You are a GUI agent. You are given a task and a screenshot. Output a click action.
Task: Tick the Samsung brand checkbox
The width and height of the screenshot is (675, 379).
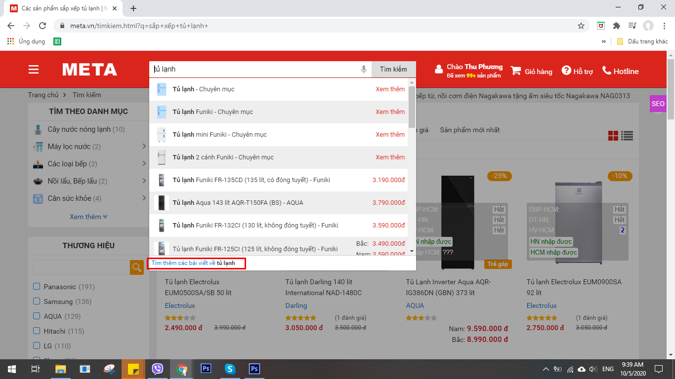pyautogui.click(x=37, y=301)
